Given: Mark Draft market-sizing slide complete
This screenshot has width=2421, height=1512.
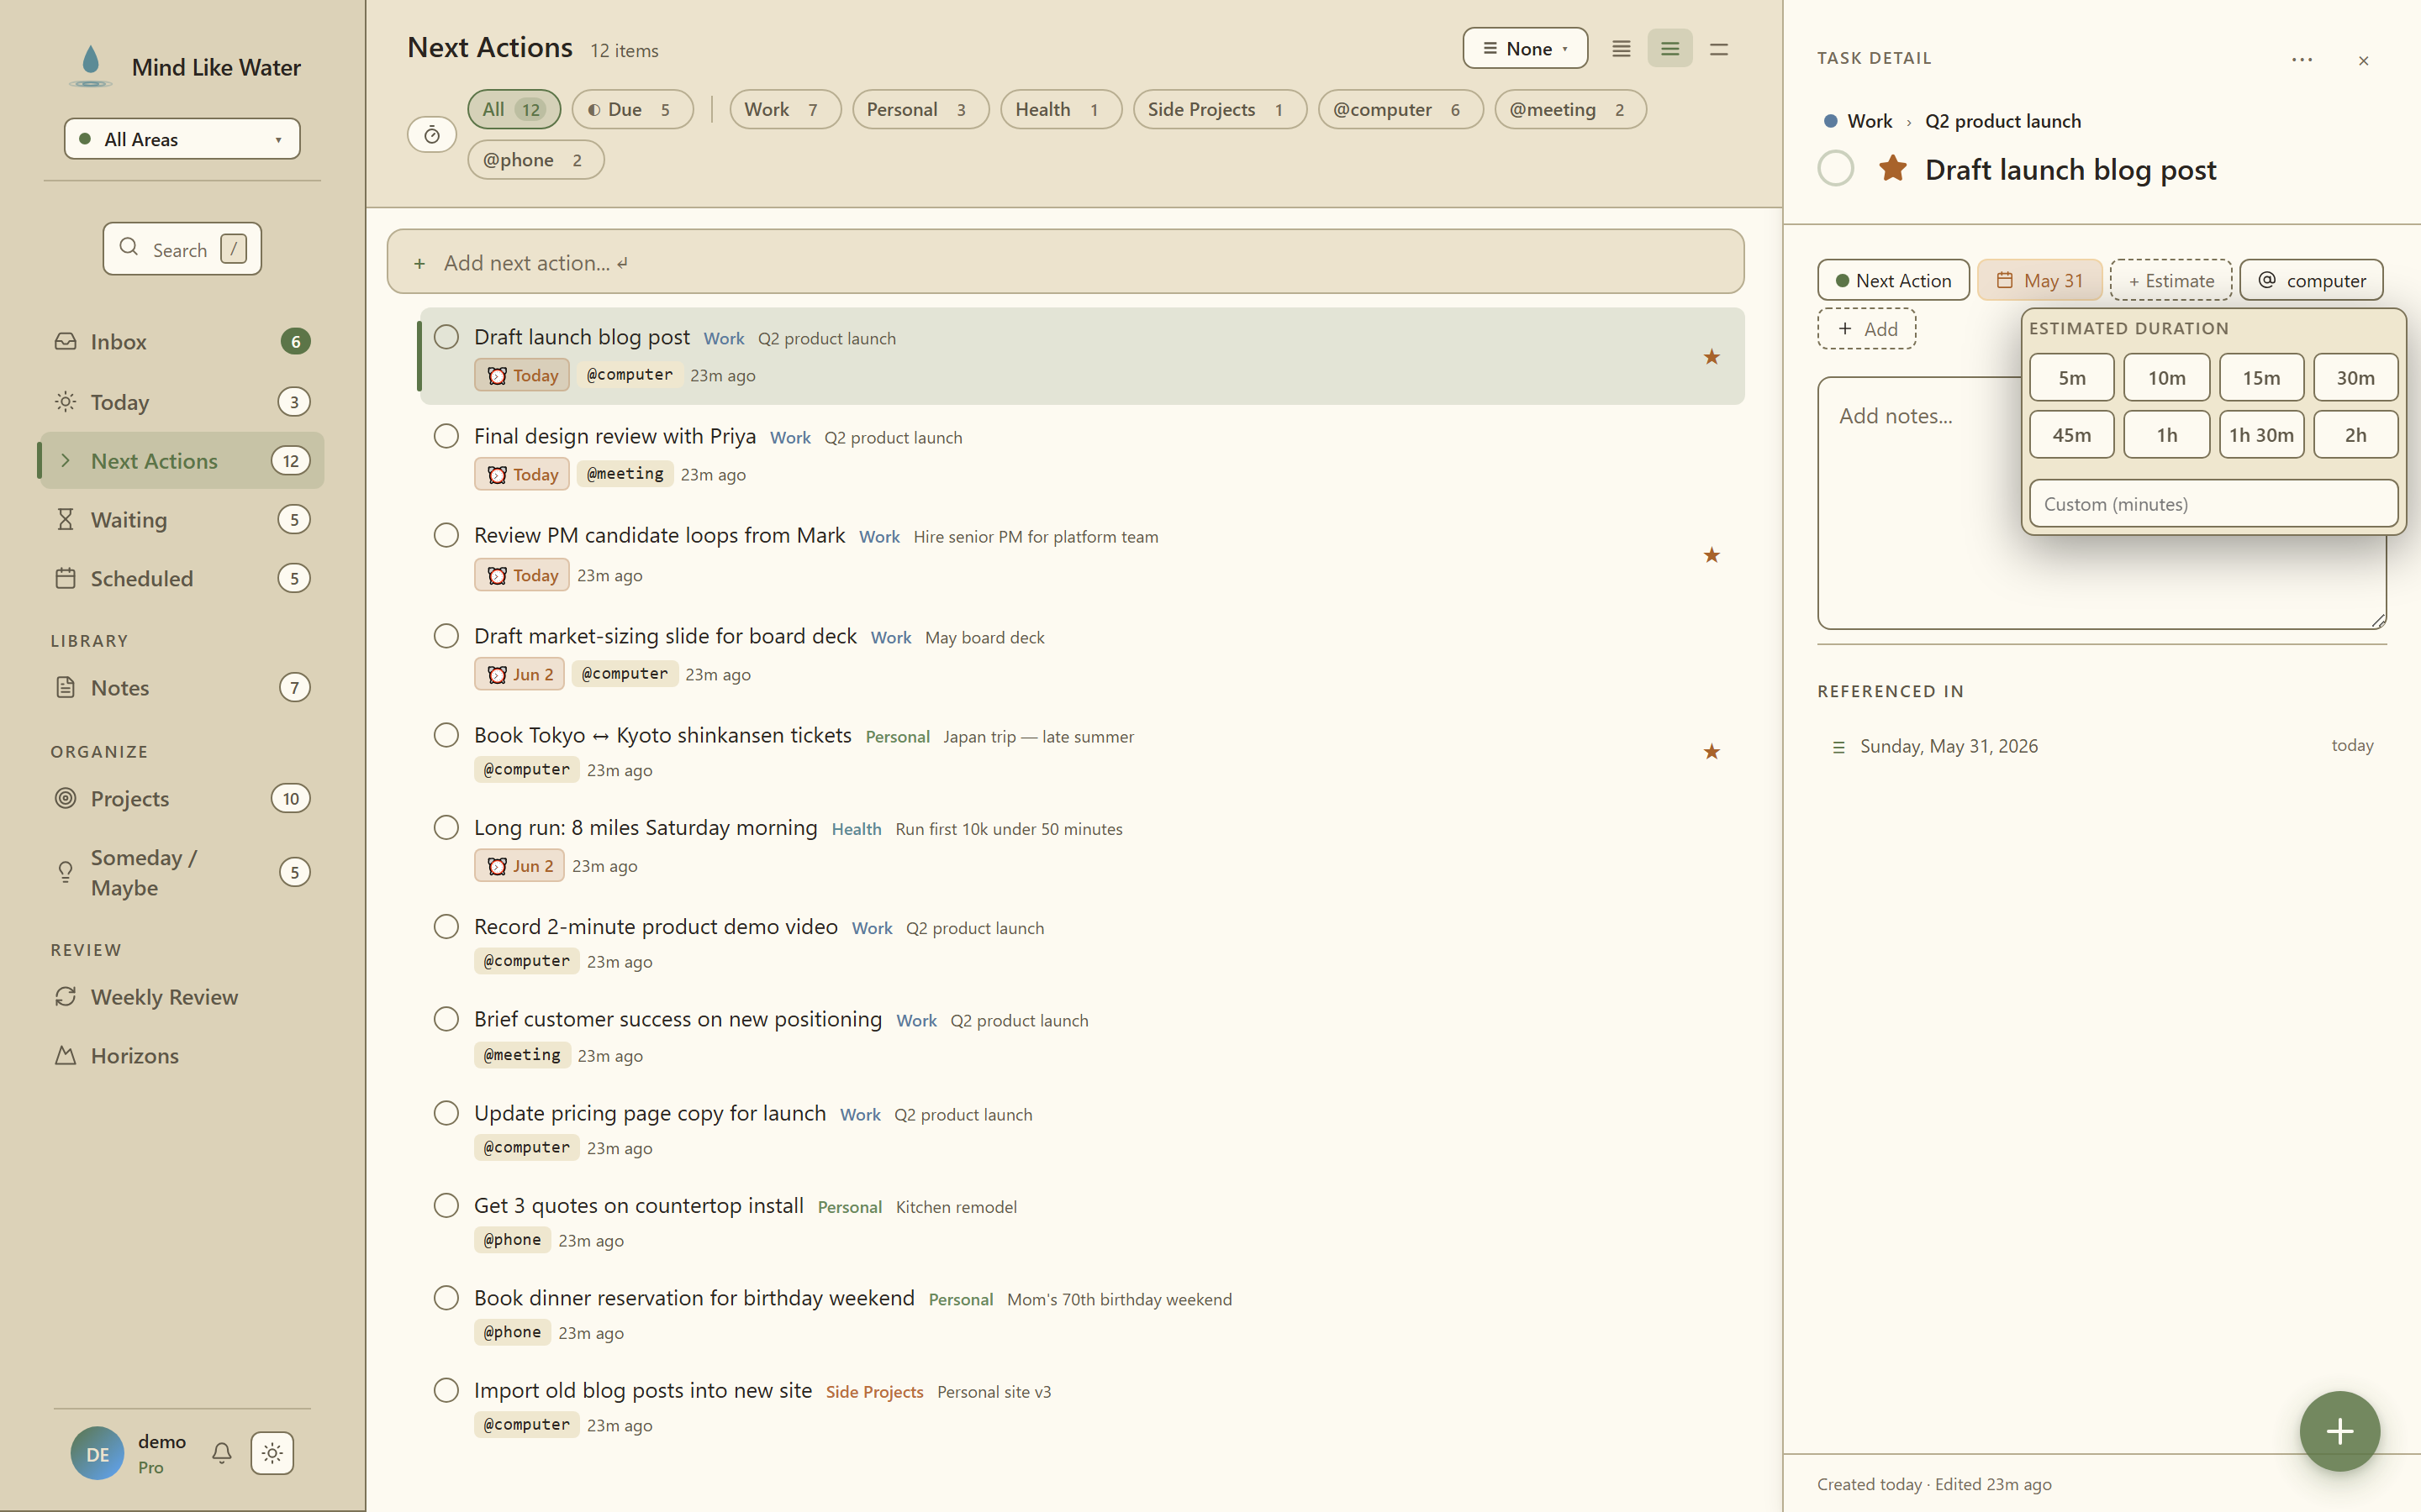Looking at the screenshot, I should [446, 636].
